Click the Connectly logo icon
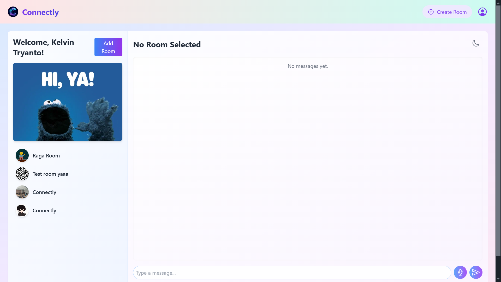This screenshot has height=282, width=501. pos(13,12)
